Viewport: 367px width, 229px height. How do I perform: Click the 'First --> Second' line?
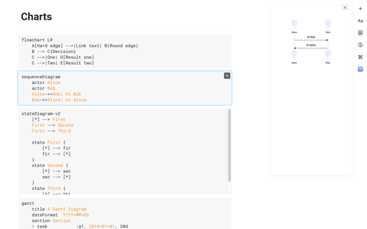(53, 125)
